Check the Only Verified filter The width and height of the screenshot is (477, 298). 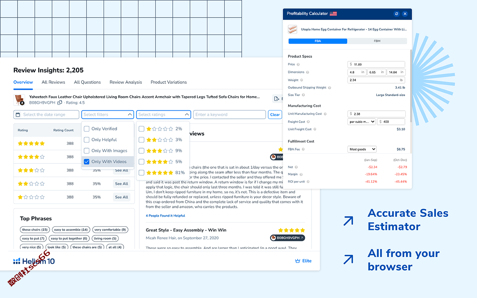tap(86, 129)
